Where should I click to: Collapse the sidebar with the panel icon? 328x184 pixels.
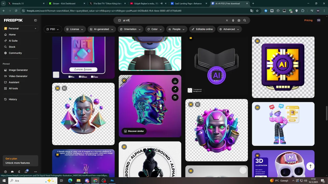pos(36,20)
